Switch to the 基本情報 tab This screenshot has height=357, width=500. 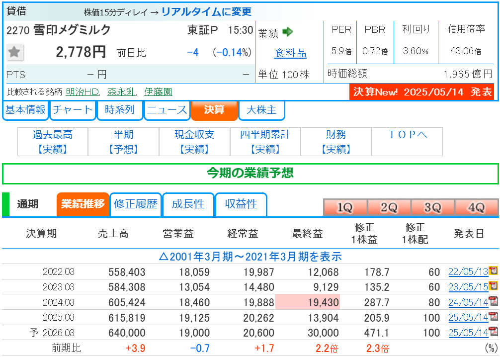click(x=25, y=110)
